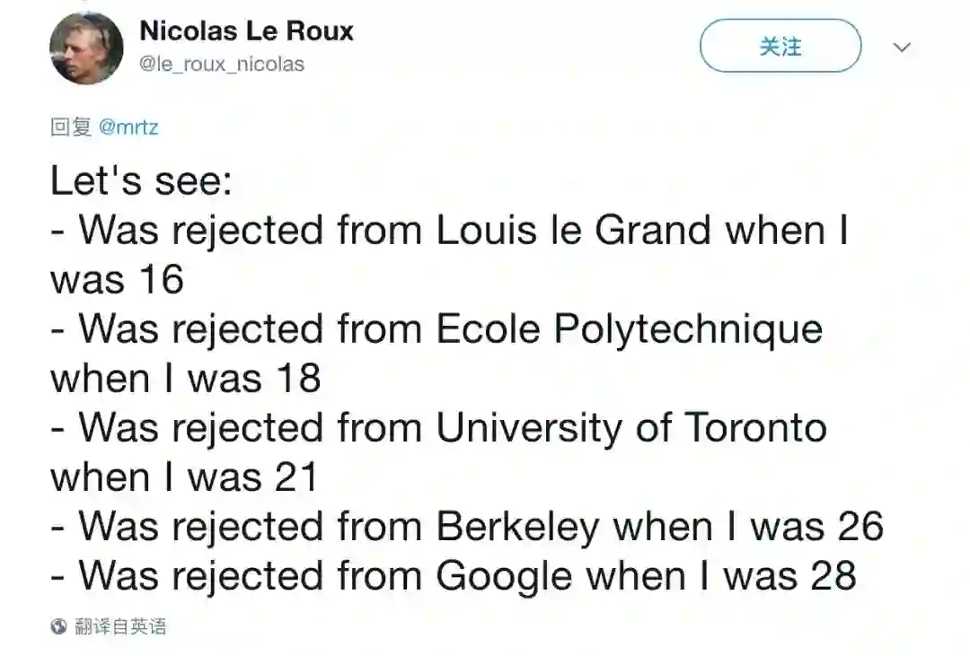Click the "was 16" text line
Screen dimensions: 970x656
point(117,280)
